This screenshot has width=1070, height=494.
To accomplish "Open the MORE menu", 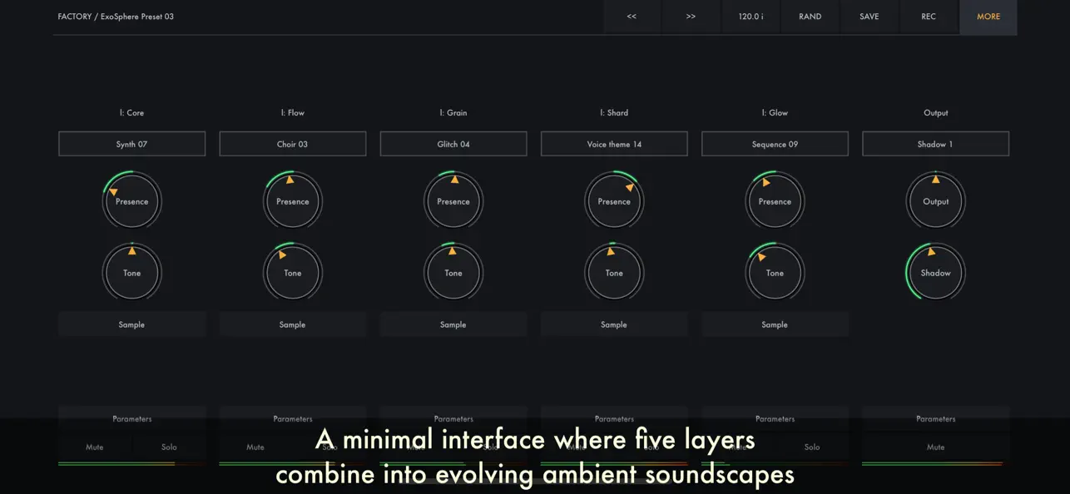I will pos(988,16).
